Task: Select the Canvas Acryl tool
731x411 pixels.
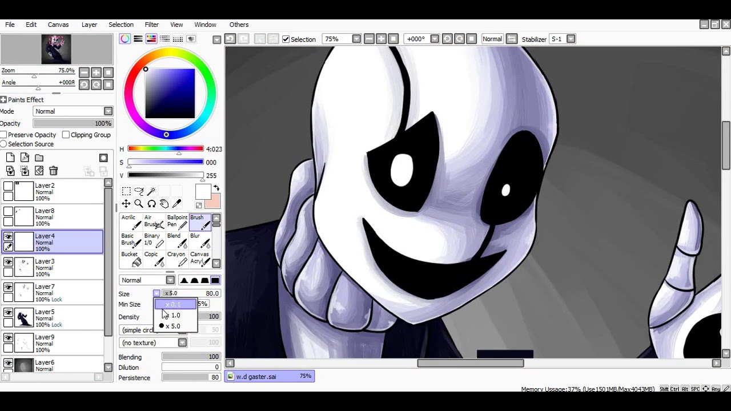Action: coord(200,259)
